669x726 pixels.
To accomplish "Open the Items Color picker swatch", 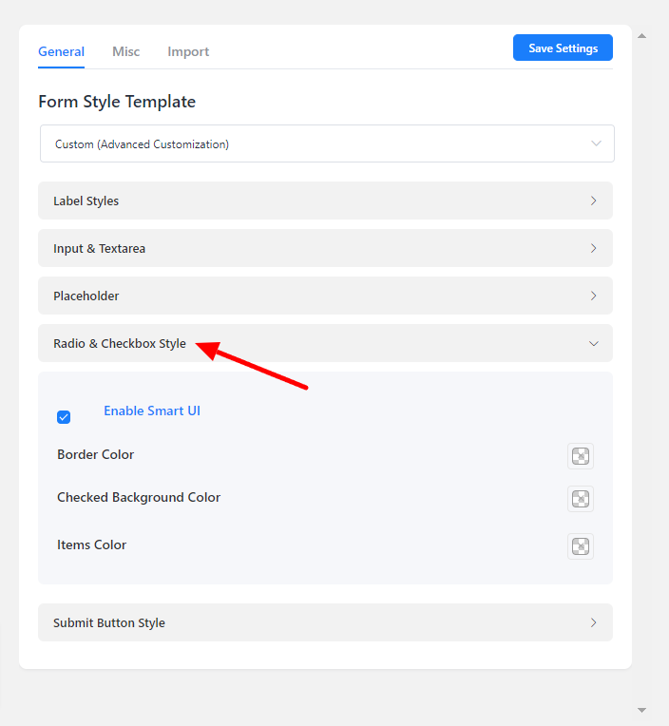I will pos(580,546).
